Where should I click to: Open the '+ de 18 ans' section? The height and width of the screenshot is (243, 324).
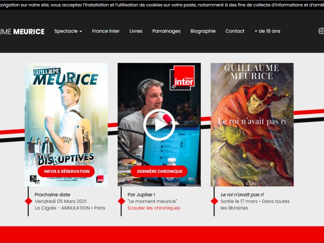coord(267,31)
